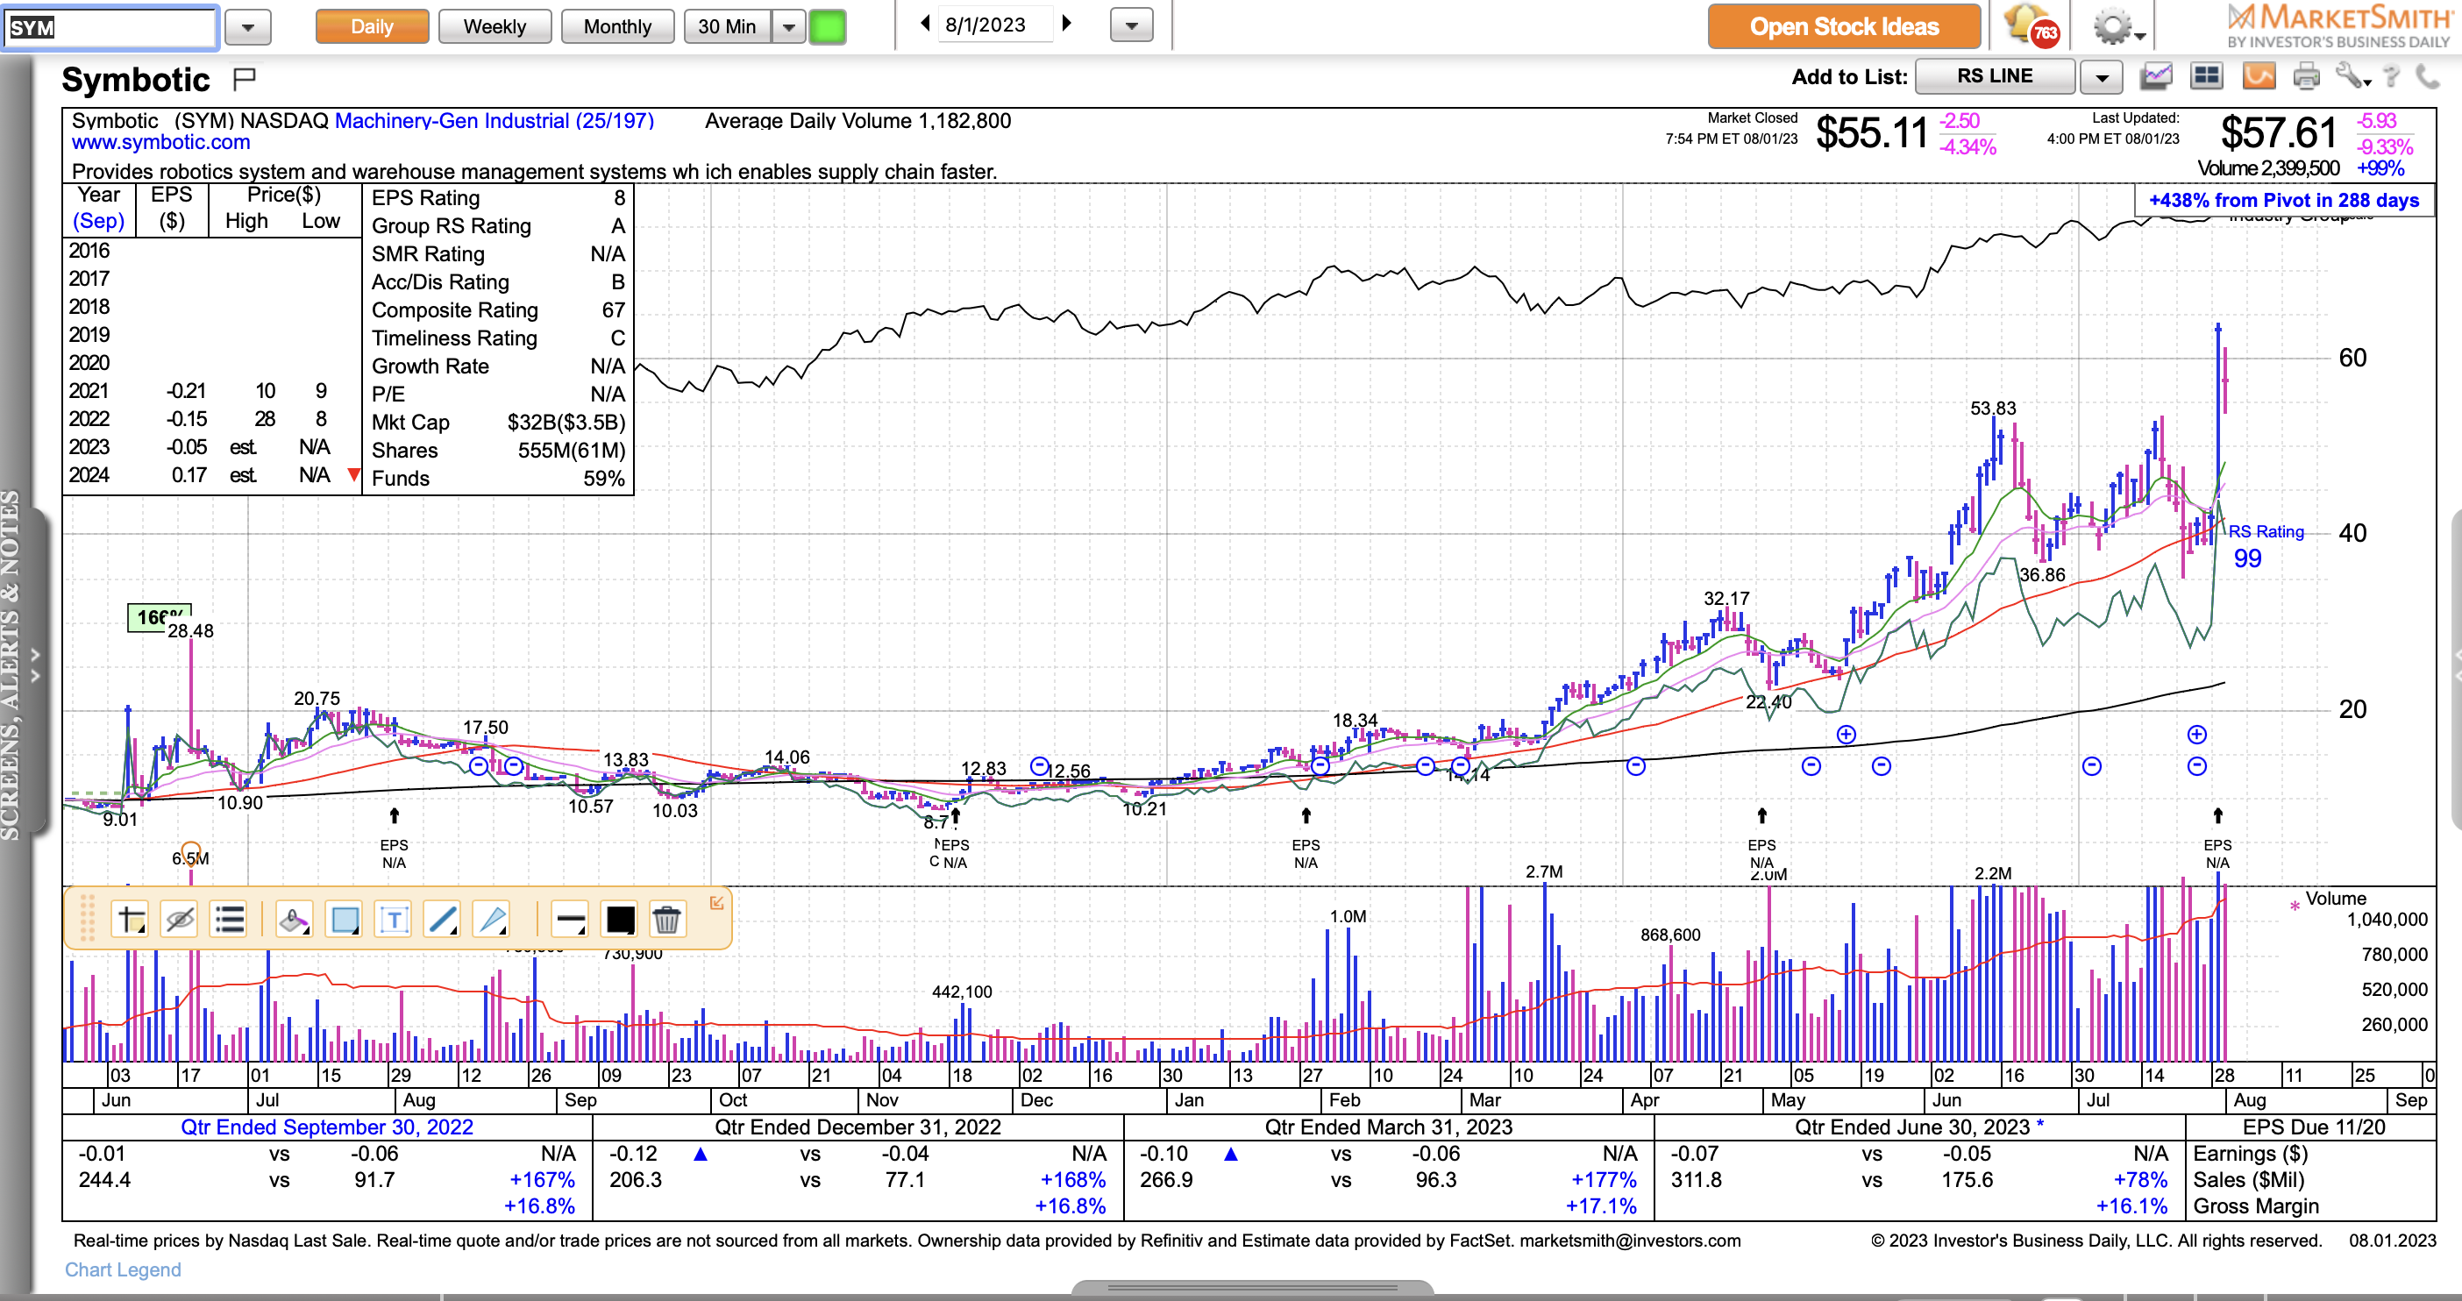The width and height of the screenshot is (2462, 1301).
Task: Visit www.symbotic.com link
Action: coord(160,142)
